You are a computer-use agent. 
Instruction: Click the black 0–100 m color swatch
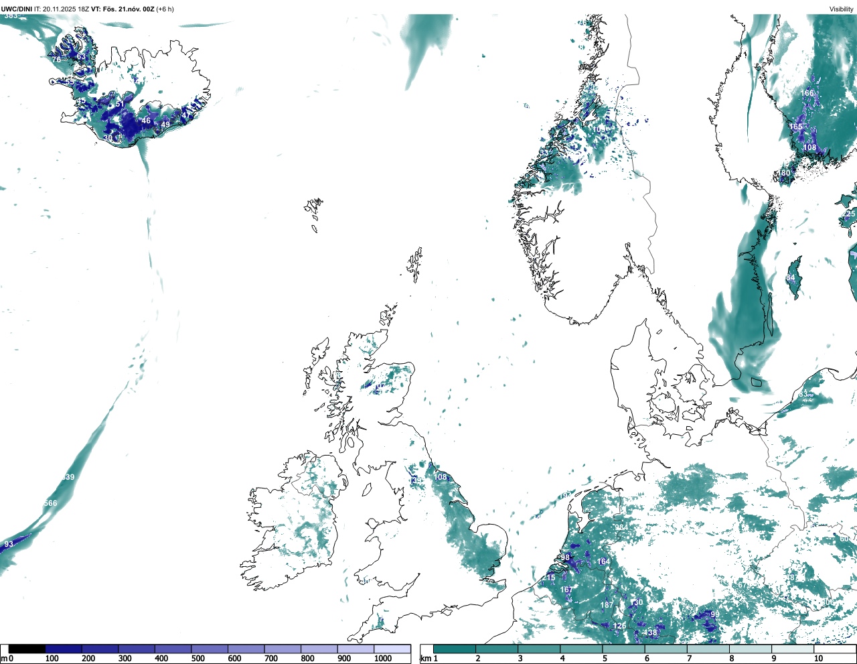pos(27,649)
